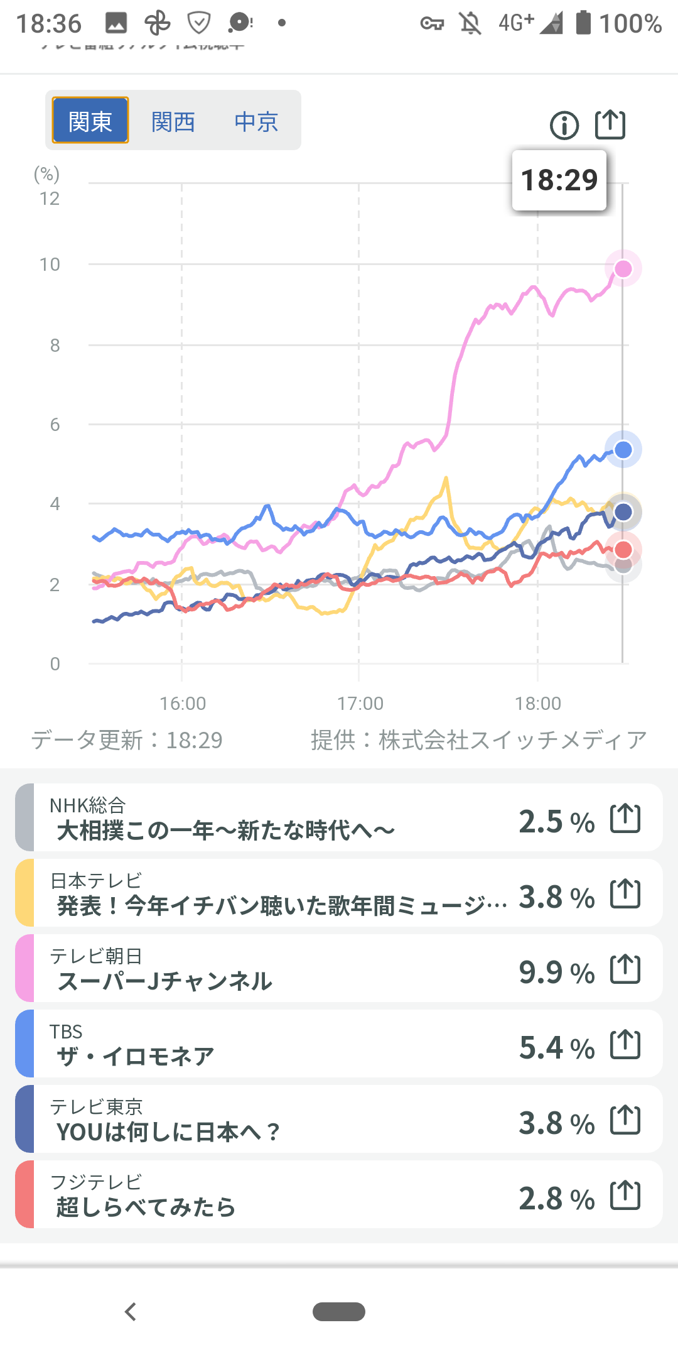678x1357 pixels.
Task: Switch to the 中京 region tab
Action: (256, 121)
